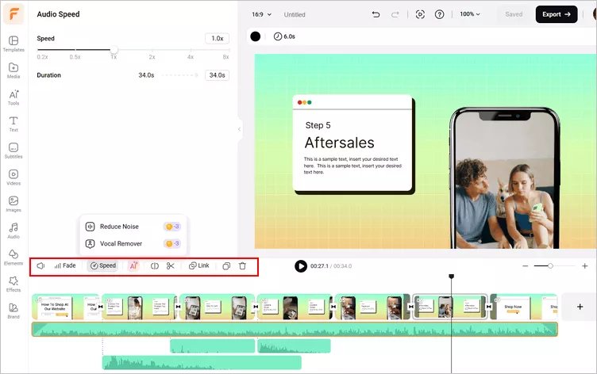Redo the last action
The width and height of the screenshot is (597, 374).
(x=395, y=14)
